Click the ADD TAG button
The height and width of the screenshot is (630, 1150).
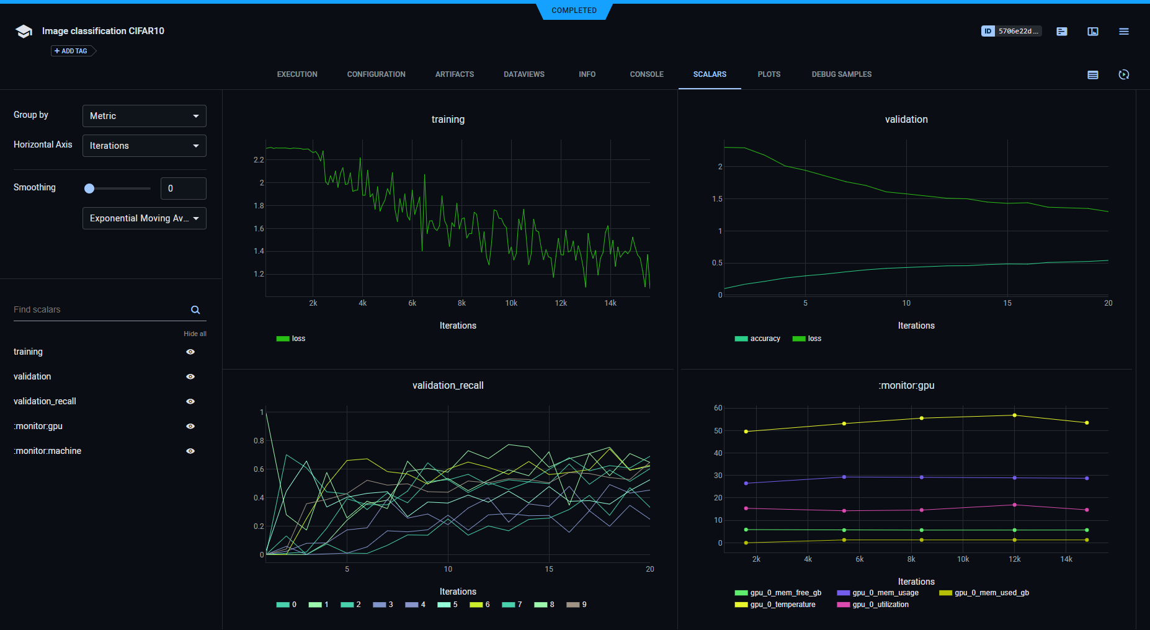tap(71, 51)
